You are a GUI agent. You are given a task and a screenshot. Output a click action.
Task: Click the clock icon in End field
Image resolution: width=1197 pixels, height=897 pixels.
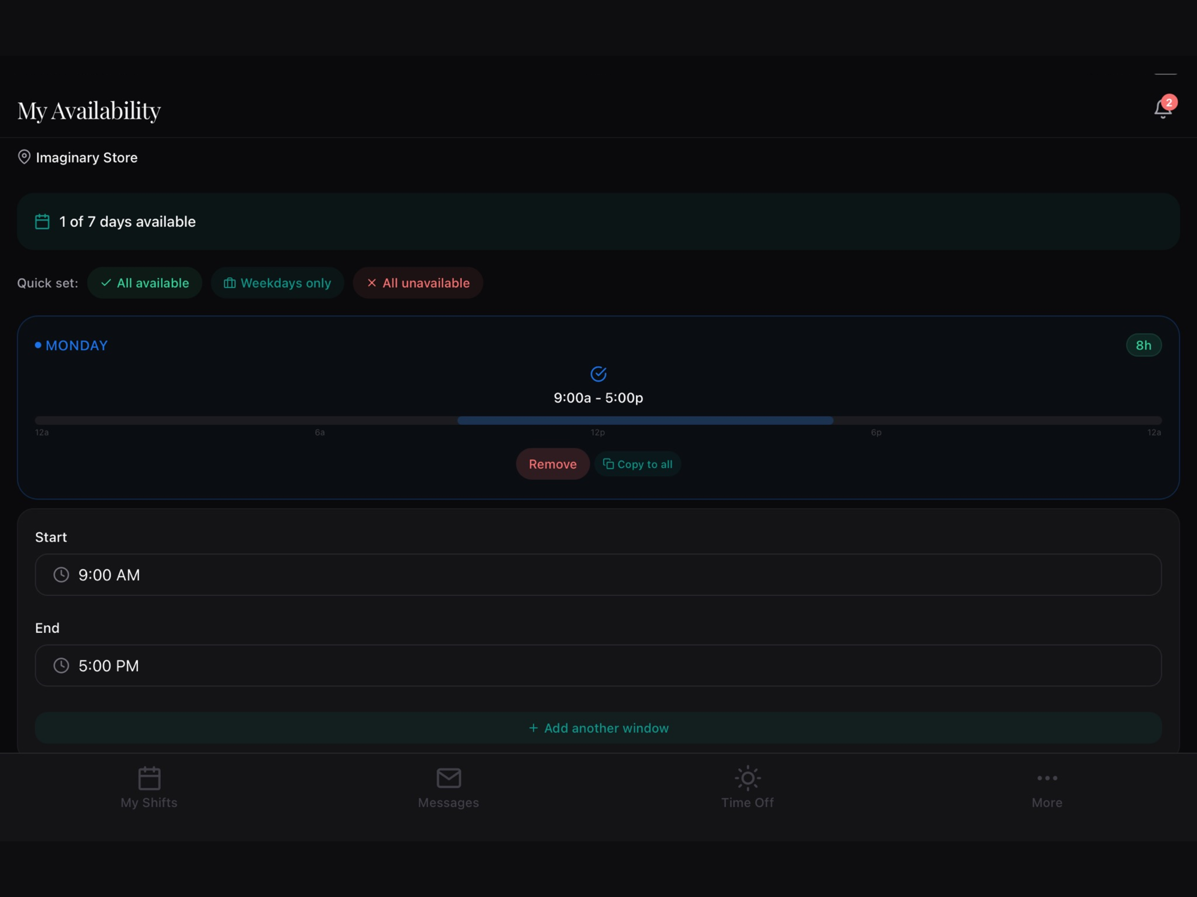61,665
